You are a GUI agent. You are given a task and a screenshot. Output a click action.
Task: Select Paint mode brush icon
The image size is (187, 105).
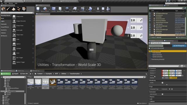click(x=8, y=9)
